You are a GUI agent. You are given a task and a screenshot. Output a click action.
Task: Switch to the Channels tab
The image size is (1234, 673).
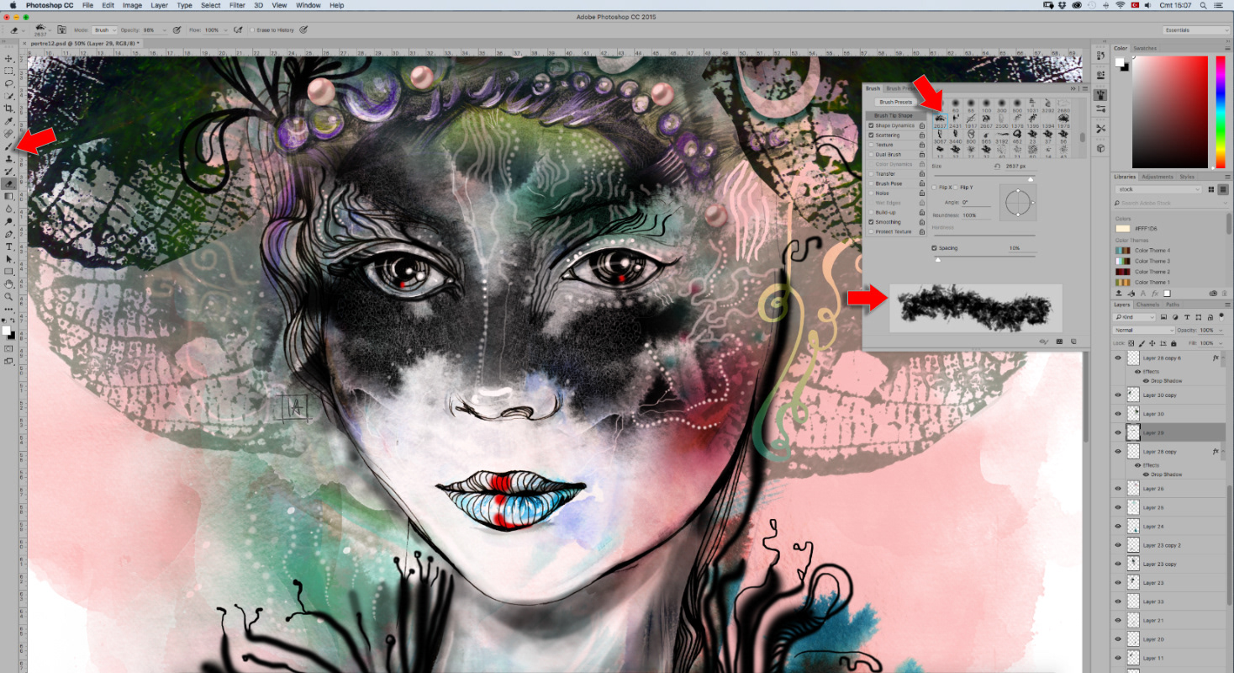pyautogui.click(x=1147, y=305)
